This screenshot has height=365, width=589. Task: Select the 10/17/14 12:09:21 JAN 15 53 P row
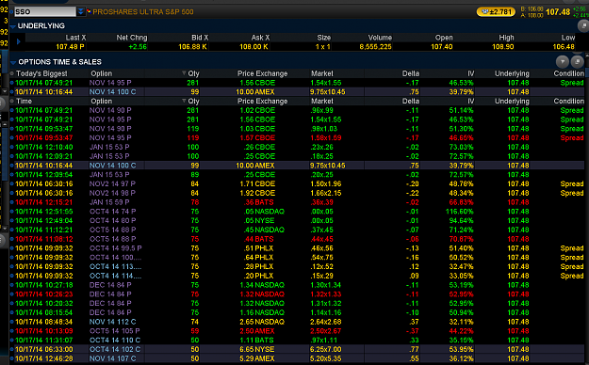click(299, 156)
